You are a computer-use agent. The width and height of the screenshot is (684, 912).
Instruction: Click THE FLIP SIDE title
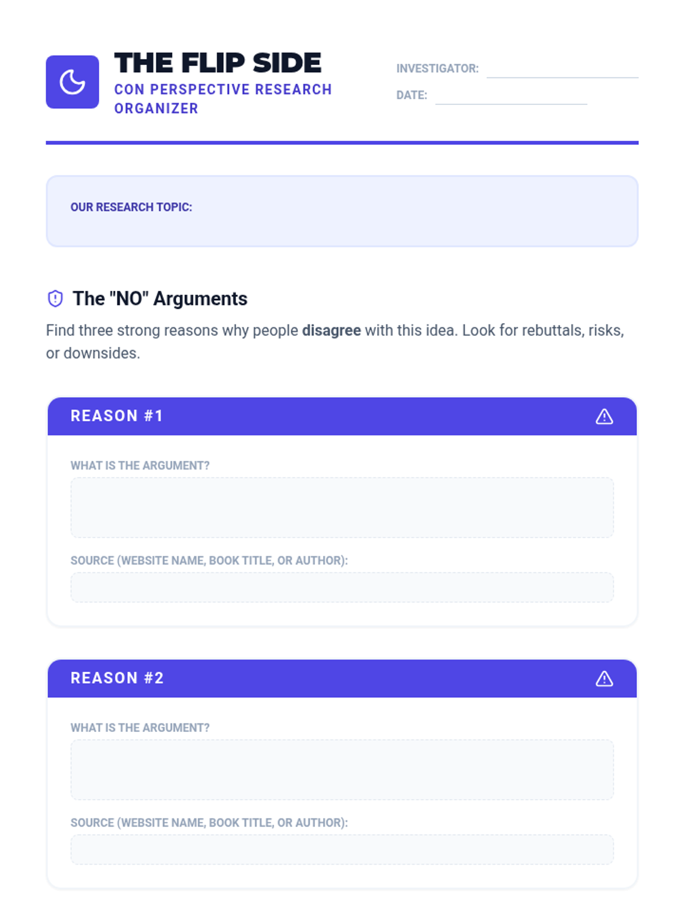(x=218, y=63)
